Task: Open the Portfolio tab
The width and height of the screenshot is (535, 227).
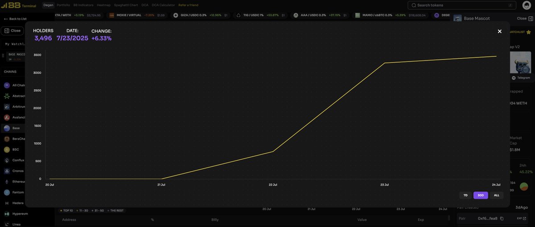Action: [63, 5]
